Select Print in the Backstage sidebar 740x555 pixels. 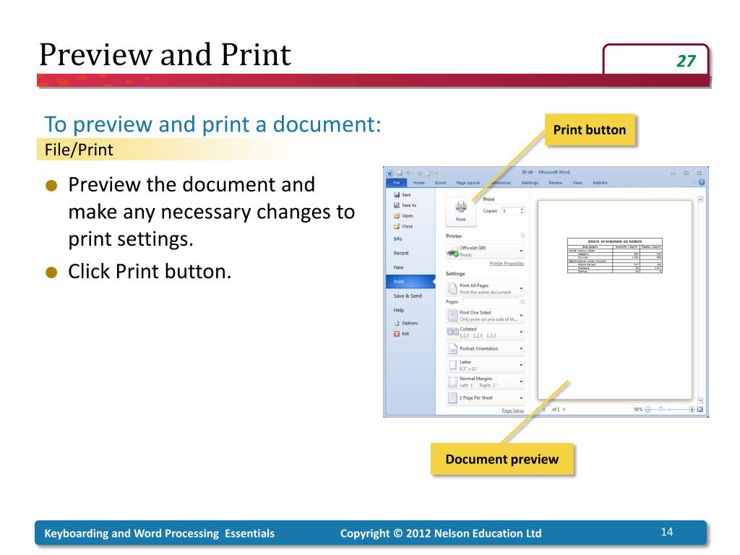(x=410, y=281)
